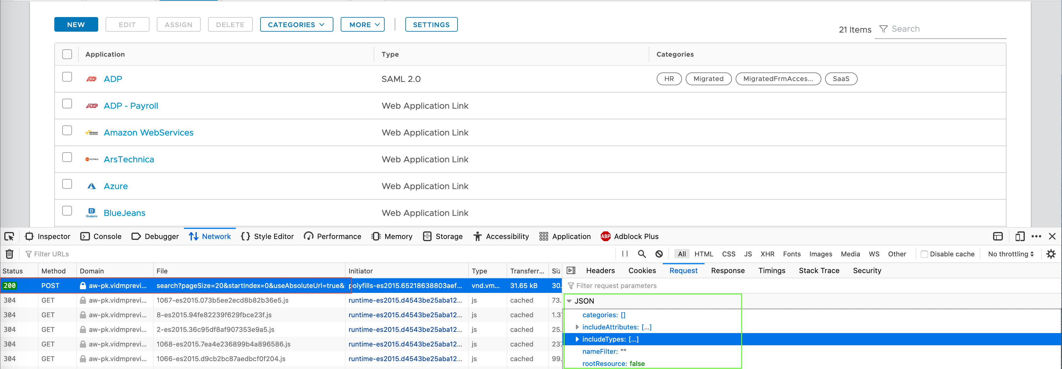
Task: Open the Storage panel
Action: (443, 237)
